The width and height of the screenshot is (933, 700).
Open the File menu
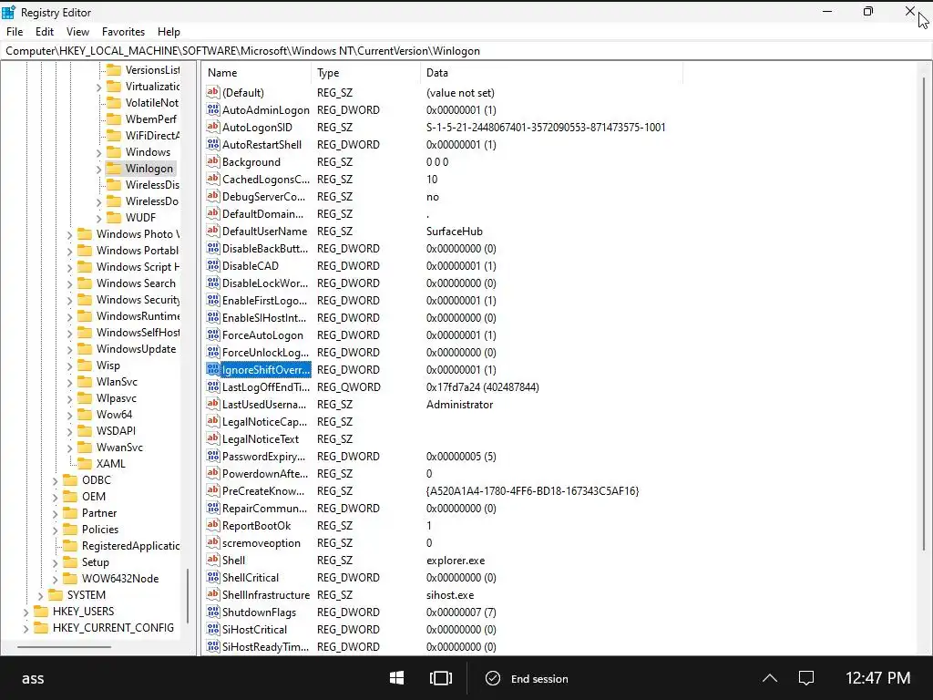pyautogui.click(x=15, y=32)
